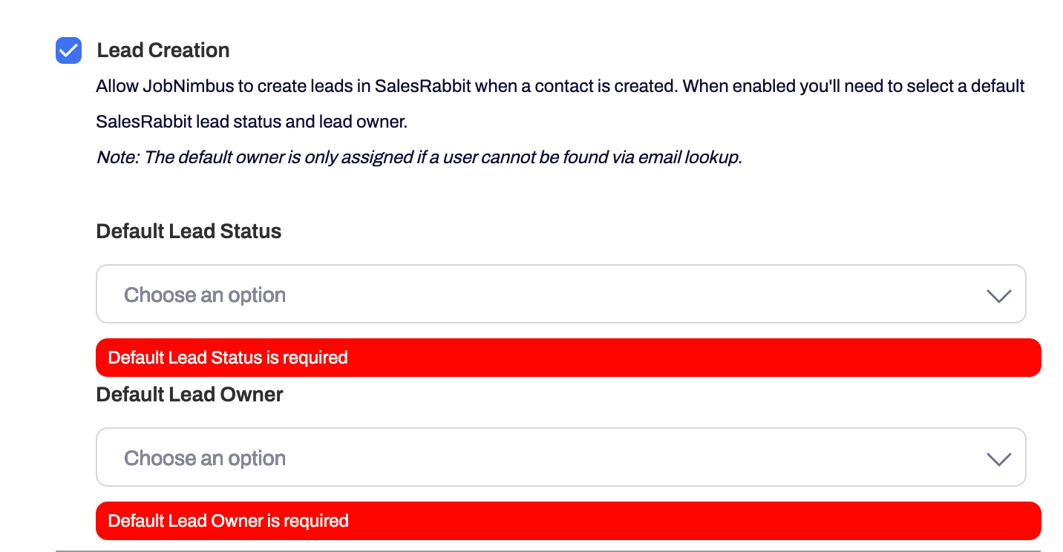The image size is (1063, 552).
Task: Click the Default Lead Owner chevron arrow
Action: [998, 459]
